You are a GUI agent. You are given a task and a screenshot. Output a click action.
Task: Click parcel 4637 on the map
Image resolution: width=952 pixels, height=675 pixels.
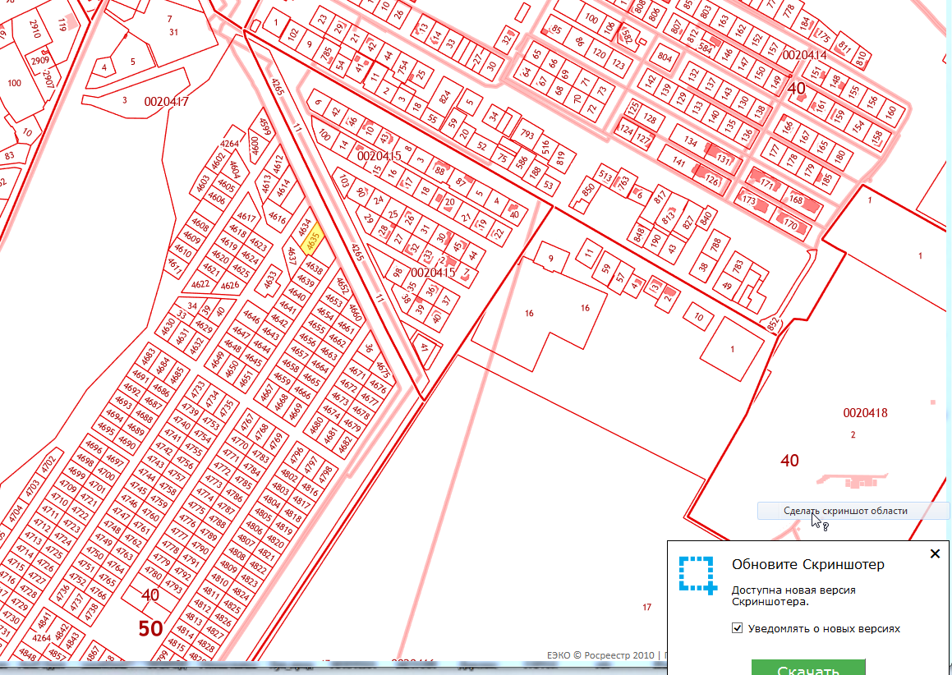pos(292,257)
